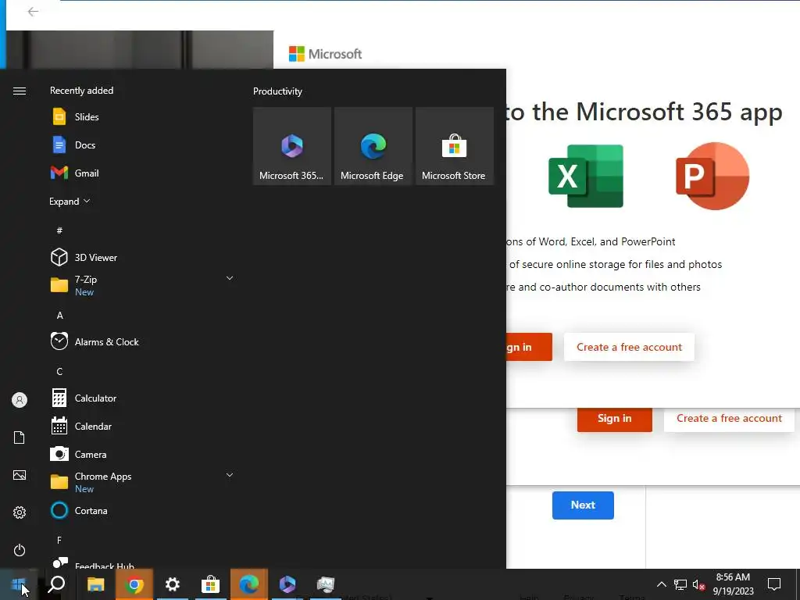Click the PowerPoint logo in Microsoft 365

[x=712, y=176]
